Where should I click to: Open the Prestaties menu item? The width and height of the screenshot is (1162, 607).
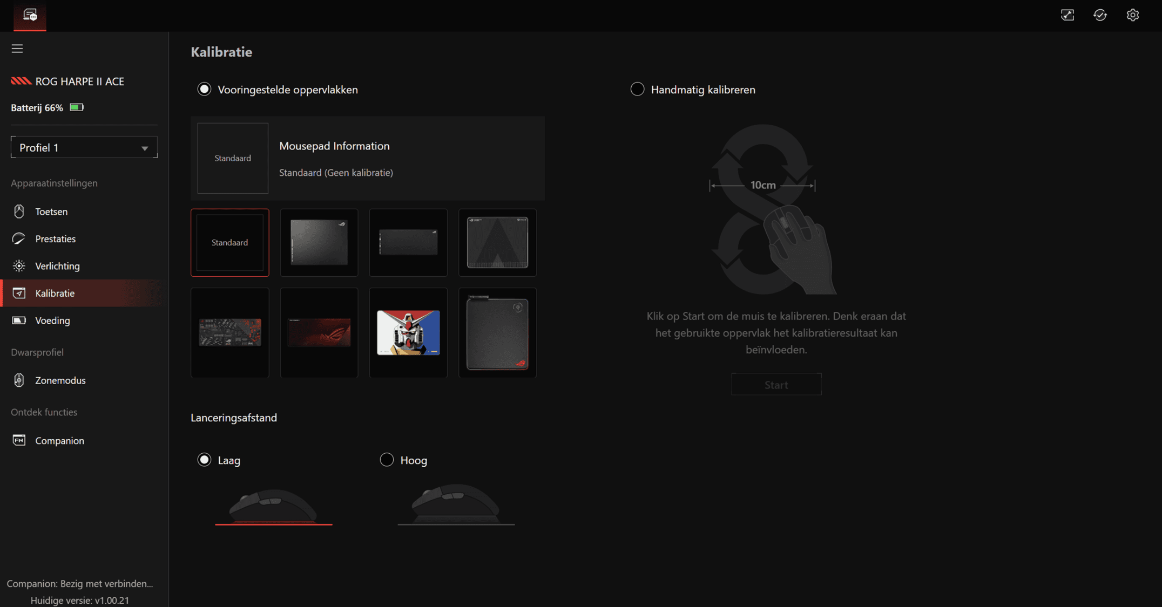(84, 238)
